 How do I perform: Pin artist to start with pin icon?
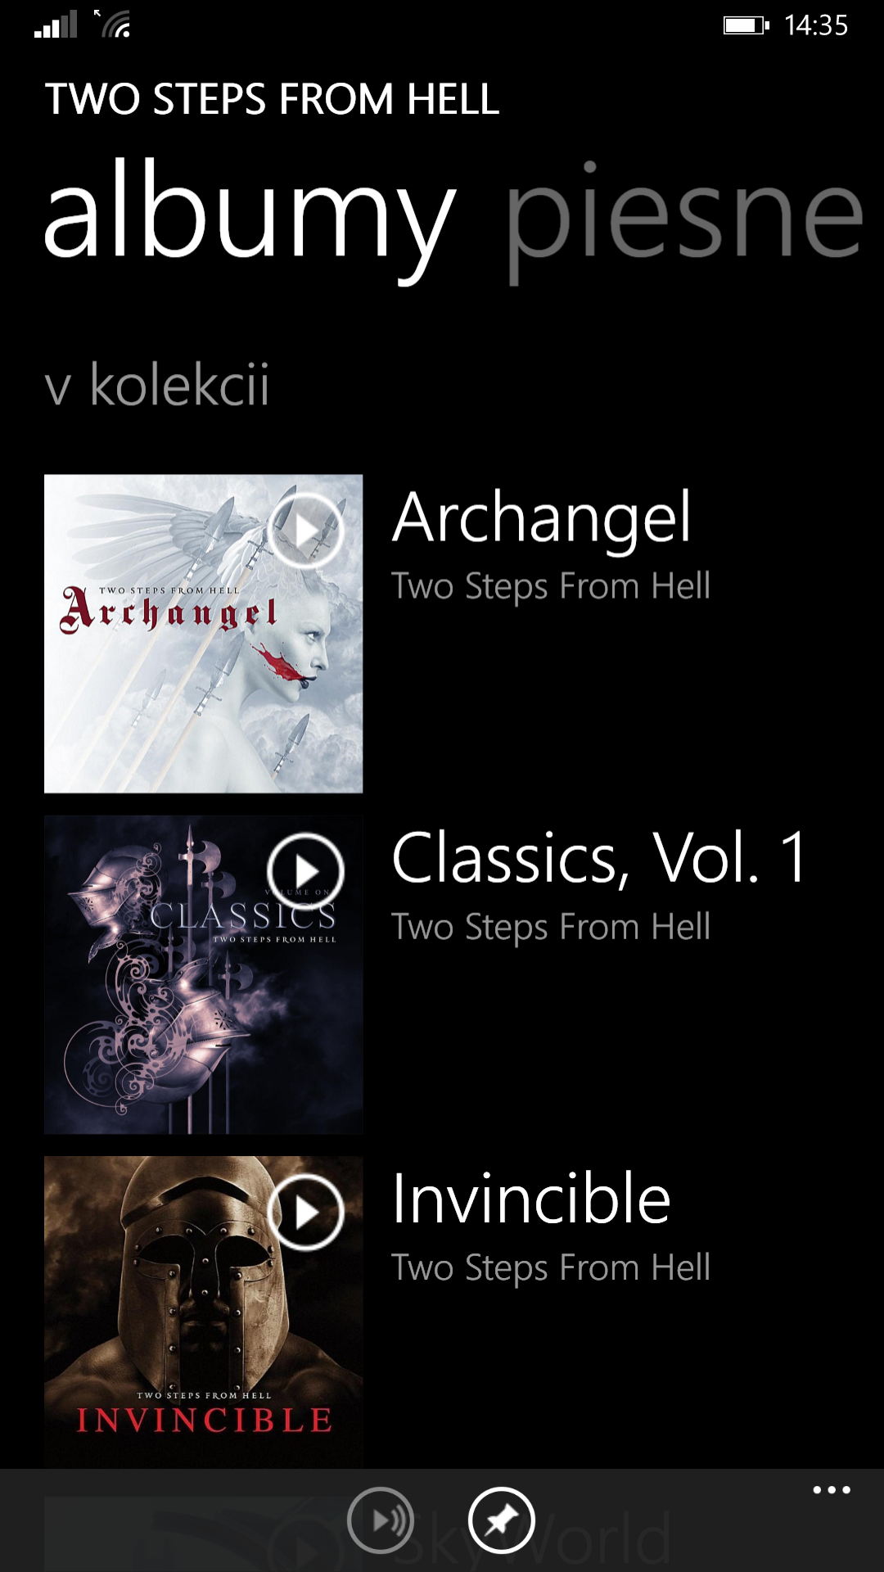502,1520
